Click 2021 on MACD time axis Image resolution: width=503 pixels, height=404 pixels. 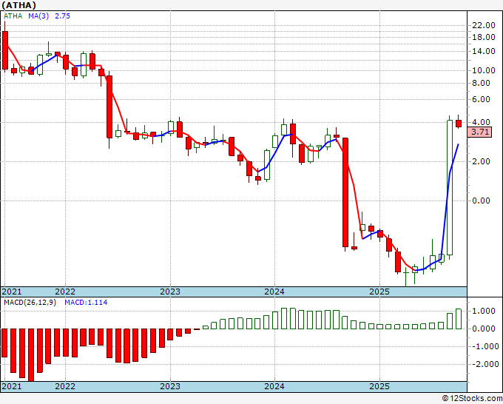pos(12,386)
